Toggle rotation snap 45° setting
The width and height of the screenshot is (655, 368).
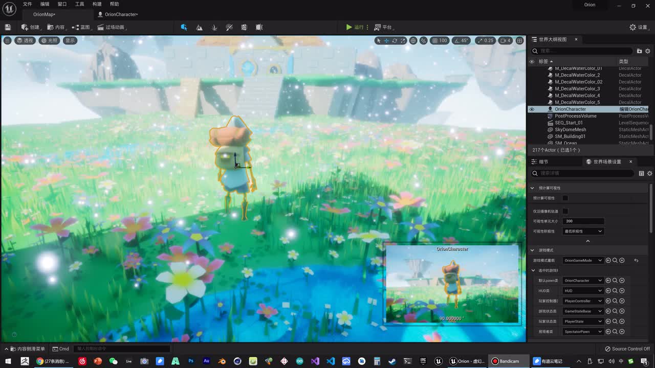pos(461,40)
